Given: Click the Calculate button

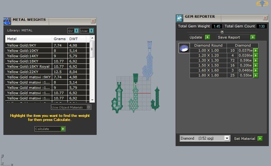Looking at the screenshot, I should [50, 129].
